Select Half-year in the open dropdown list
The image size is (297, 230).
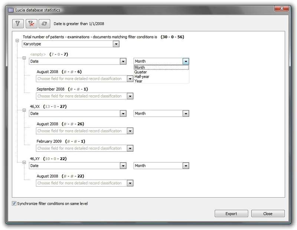coord(161,77)
